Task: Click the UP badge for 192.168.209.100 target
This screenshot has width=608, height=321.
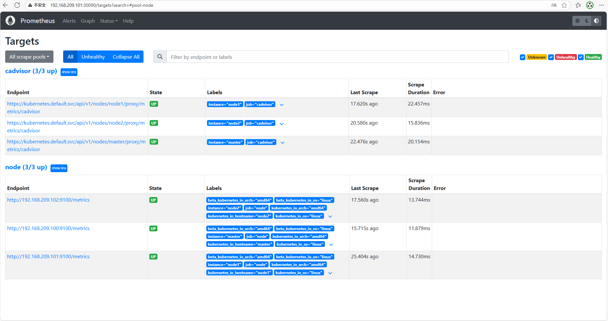Action: click(153, 229)
